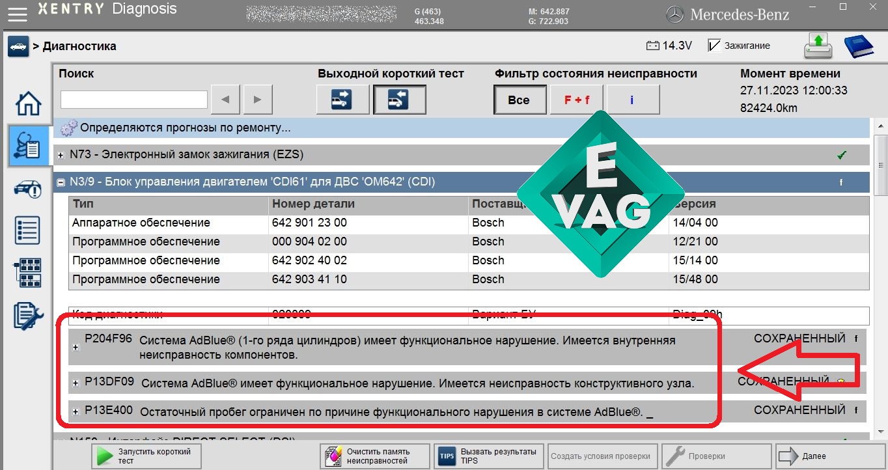The height and width of the screenshot is (470, 888).
Task: Expand fault code P204F96 details
Action: [76, 348]
